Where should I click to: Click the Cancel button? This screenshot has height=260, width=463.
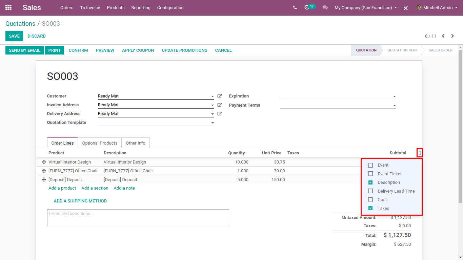[223, 50]
